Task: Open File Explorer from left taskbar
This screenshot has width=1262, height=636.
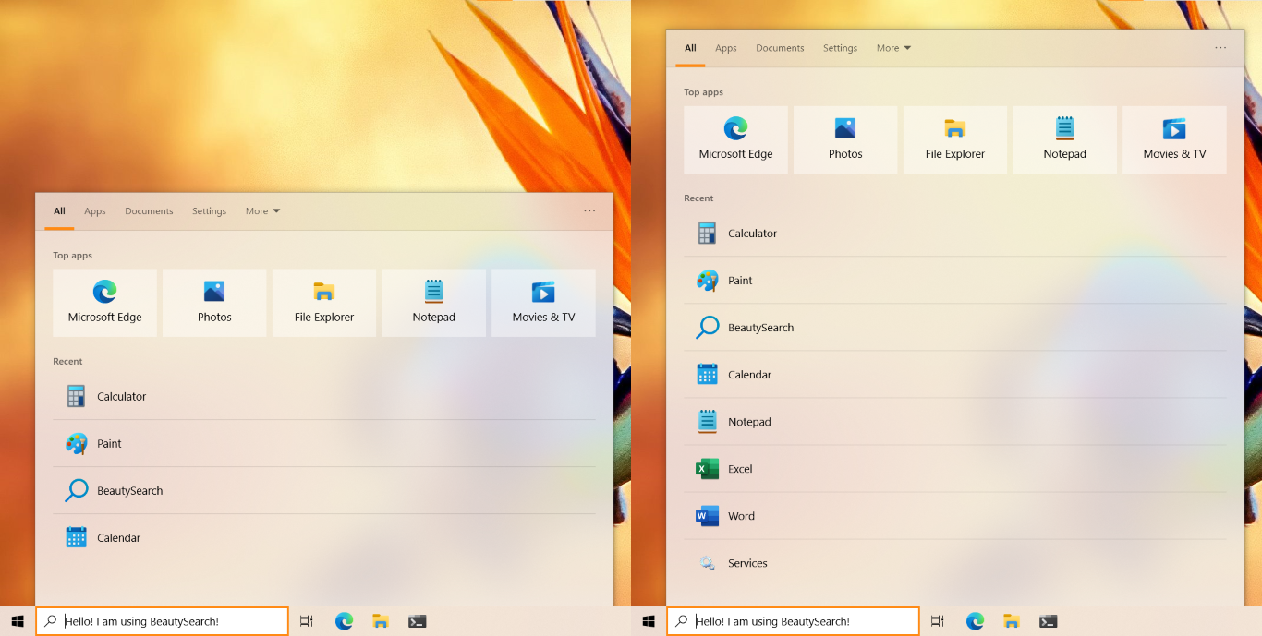Action: click(381, 621)
